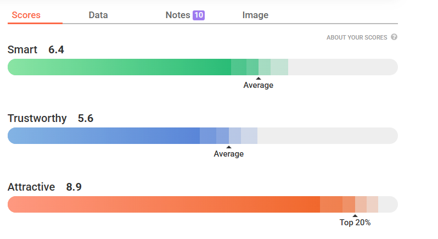Switch to the Image tab
Viewport: 438px width, 239px height.
click(x=255, y=15)
